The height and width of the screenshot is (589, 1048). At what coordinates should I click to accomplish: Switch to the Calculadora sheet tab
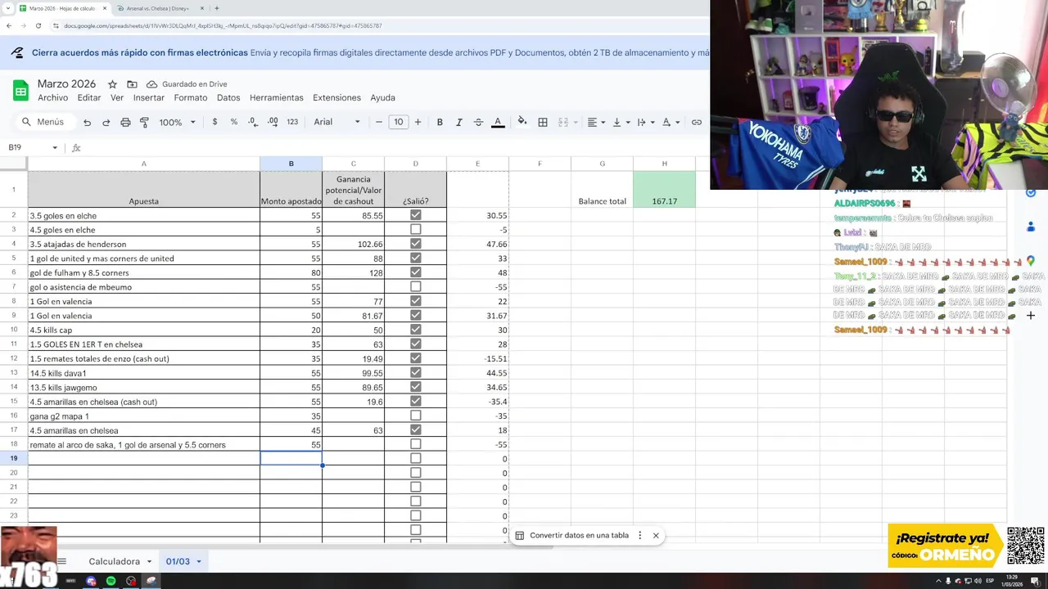click(x=115, y=561)
